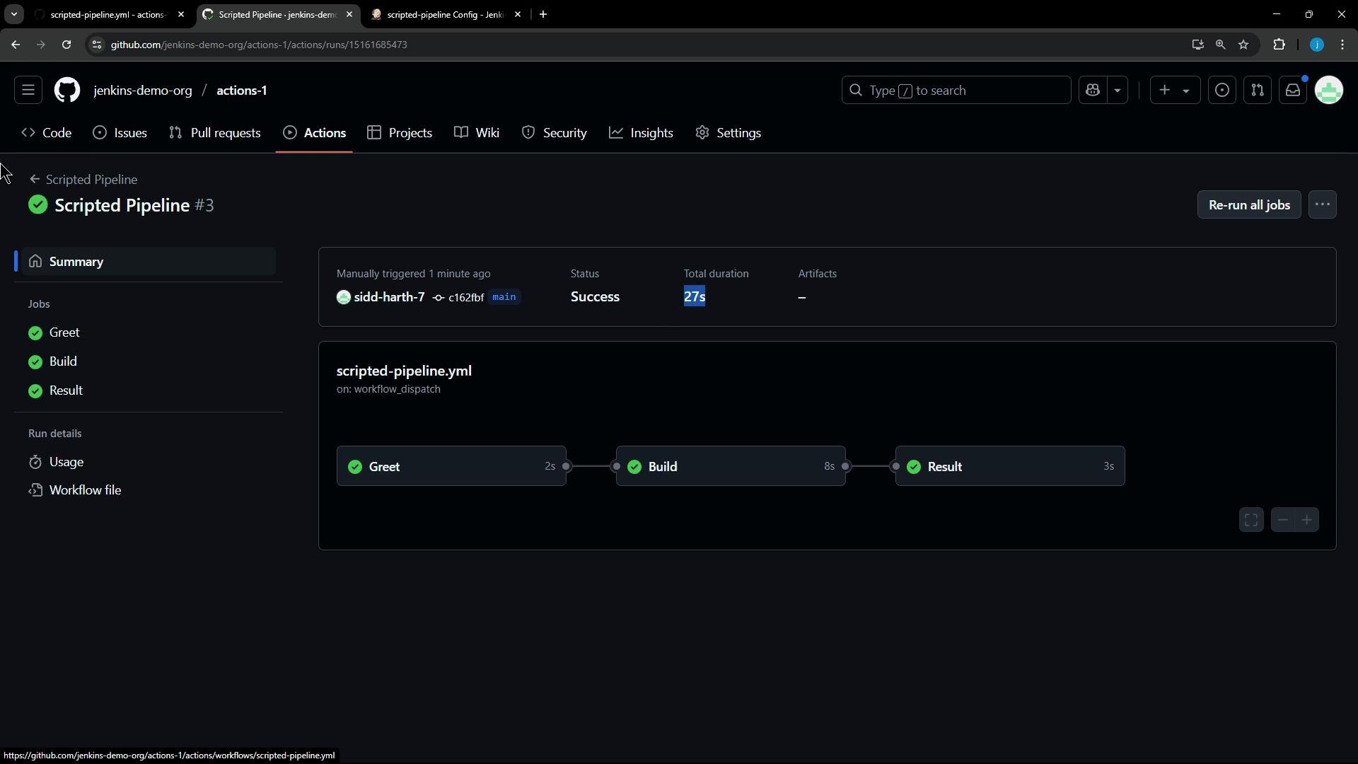This screenshot has width=1358, height=764.
Task: Switch to the Code tab
Action: tap(47, 133)
